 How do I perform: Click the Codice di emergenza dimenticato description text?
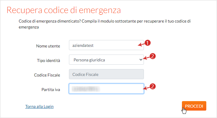coord(105,24)
